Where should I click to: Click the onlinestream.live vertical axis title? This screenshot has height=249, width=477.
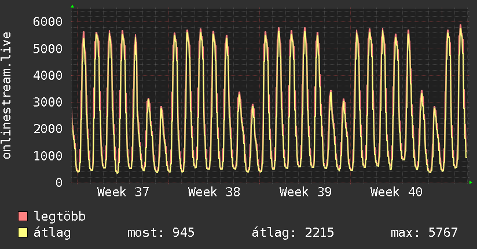point(7,96)
